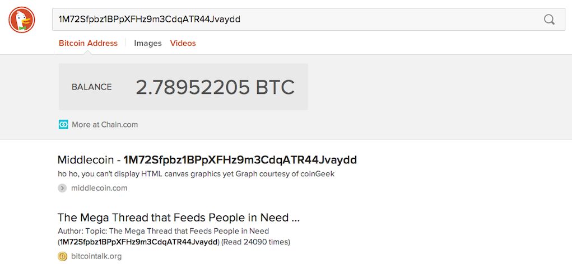The height and width of the screenshot is (264, 572).
Task: Click the bold address in bitcointalk snippet
Action: (138, 242)
